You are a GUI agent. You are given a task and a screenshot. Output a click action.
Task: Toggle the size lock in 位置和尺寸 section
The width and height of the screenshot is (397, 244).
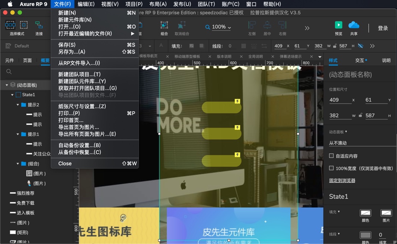(x=361, y=115)
